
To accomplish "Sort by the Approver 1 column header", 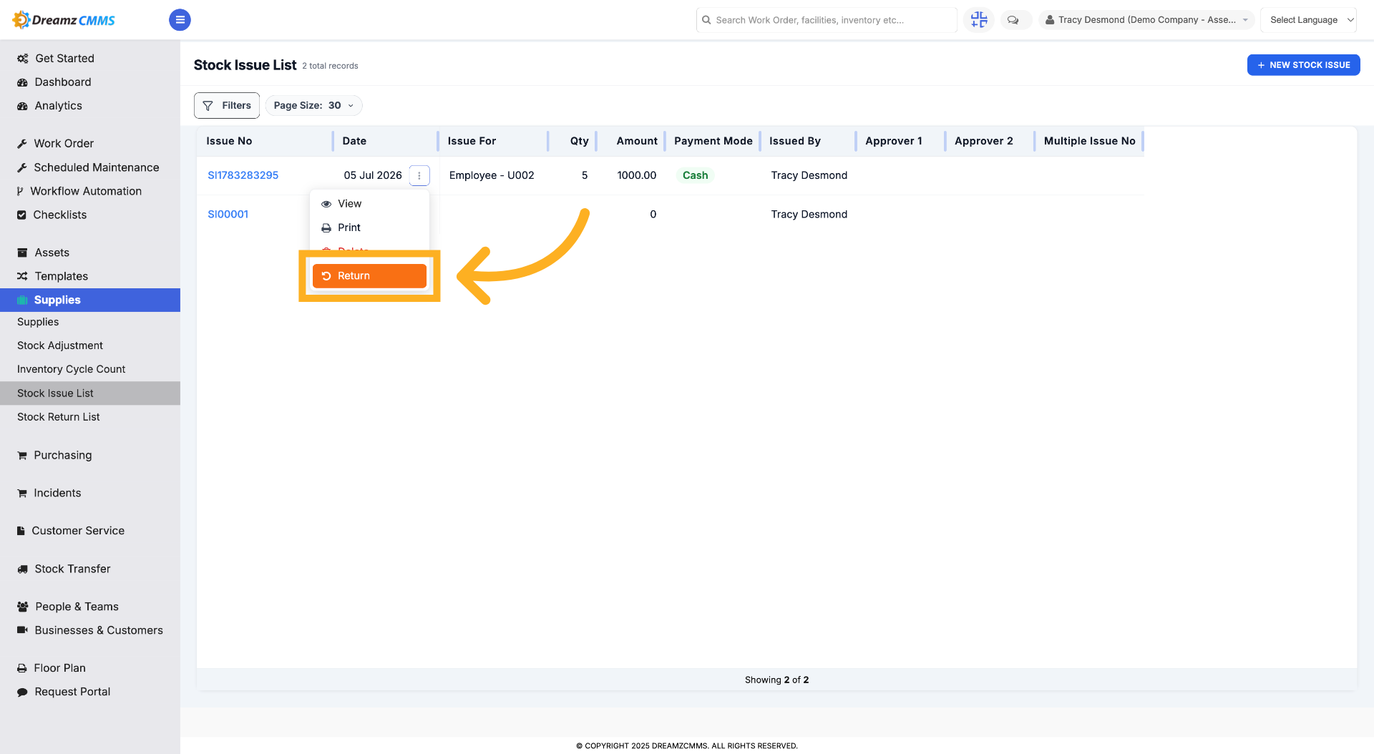I will tap(893, 141).
